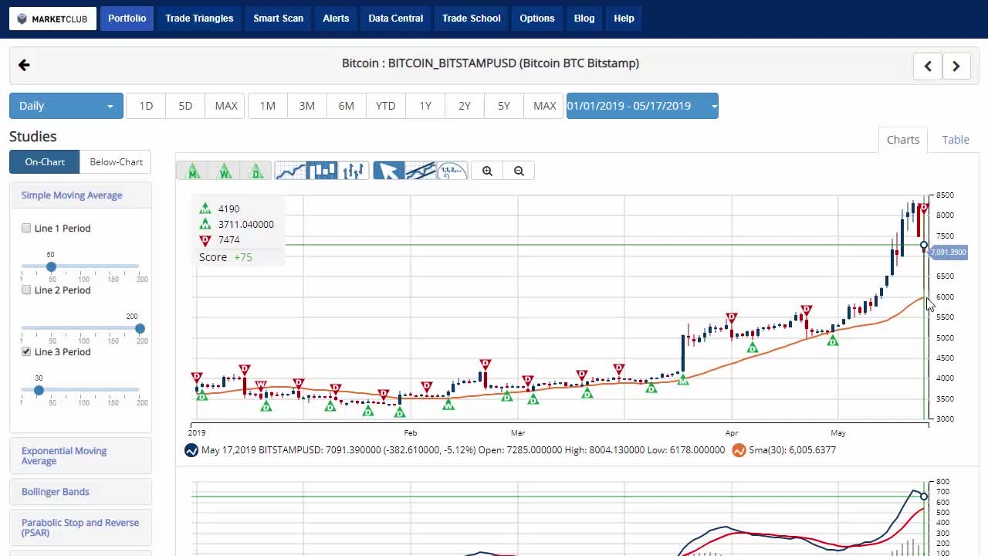Screen dimensions: 988x556
Task: Go to Alerts in top navigation
Action: tap(336, 19)
